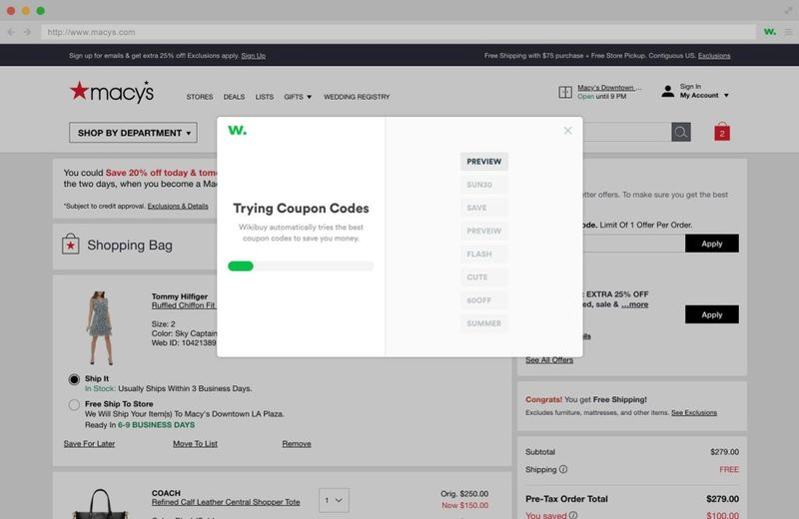The image size is (799, 519).
Task: Click the Tommy Hilfiger dress thumbnail
Action: pos(99,327)
